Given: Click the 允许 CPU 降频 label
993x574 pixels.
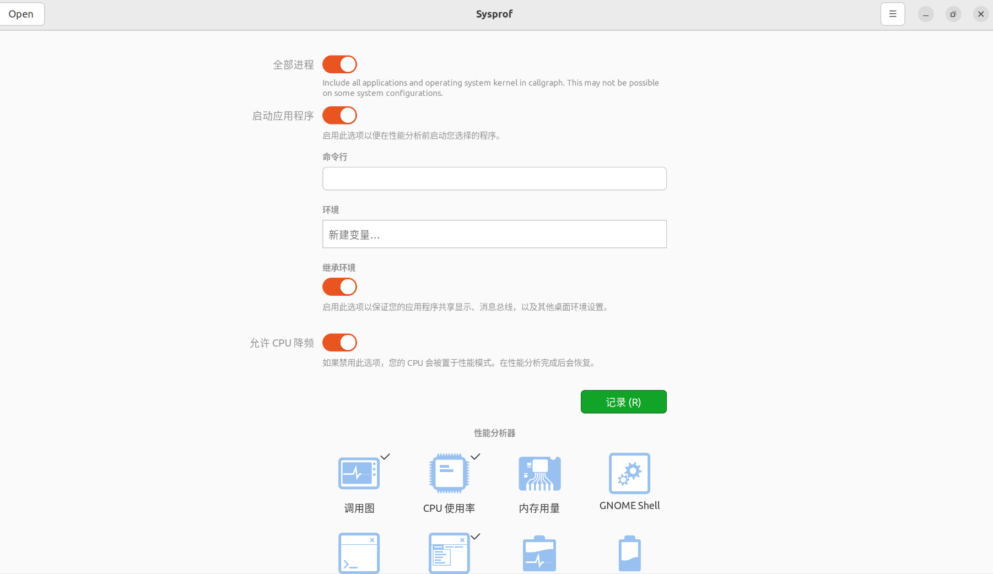Looking at the screenshot, I should pos(282,343).
